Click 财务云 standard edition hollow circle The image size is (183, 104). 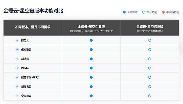click(x=150, y=40)
